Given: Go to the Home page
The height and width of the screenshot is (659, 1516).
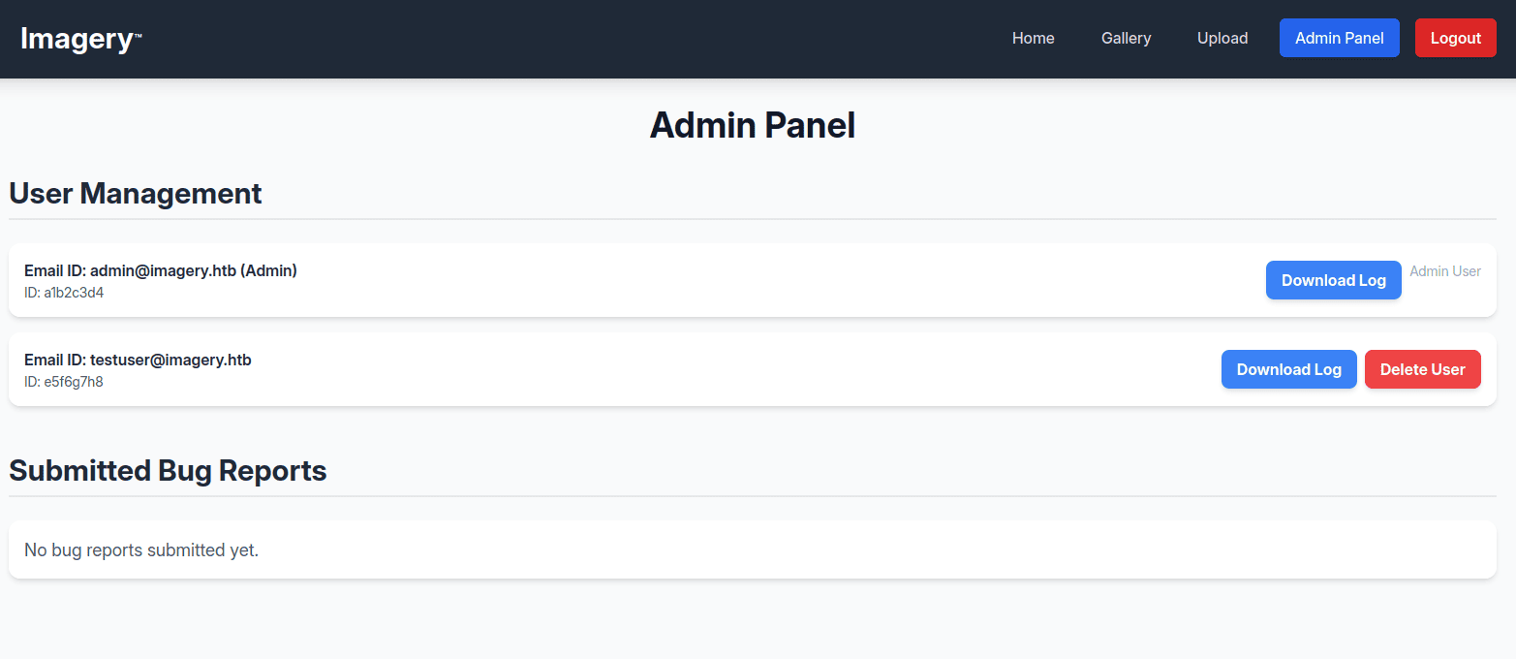Looking at the screenshot, I should click(1033, 39).
